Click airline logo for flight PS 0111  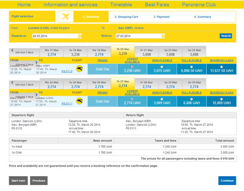[79, 101]
